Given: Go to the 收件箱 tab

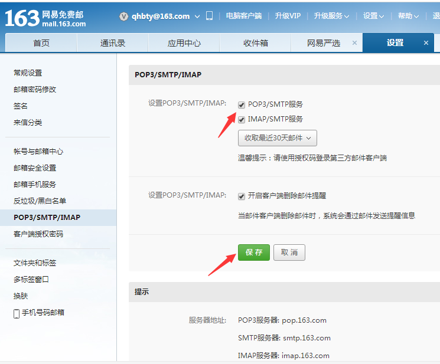Looking at the screenshot, I should pyautogui.click(x=255, y=43).
